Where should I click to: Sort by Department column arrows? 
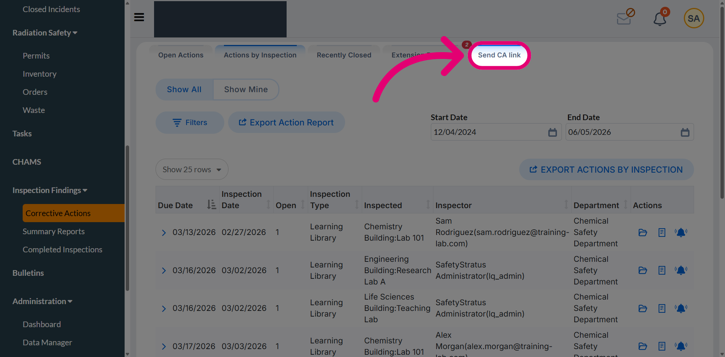click(x=626, y=205)
